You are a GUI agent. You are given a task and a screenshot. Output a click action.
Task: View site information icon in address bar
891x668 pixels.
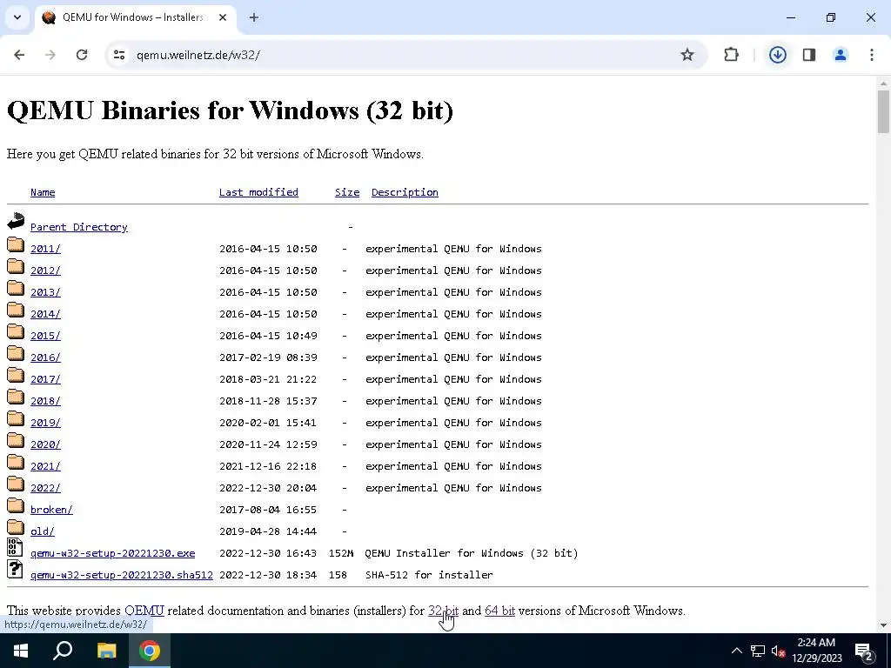coord(119,55)
